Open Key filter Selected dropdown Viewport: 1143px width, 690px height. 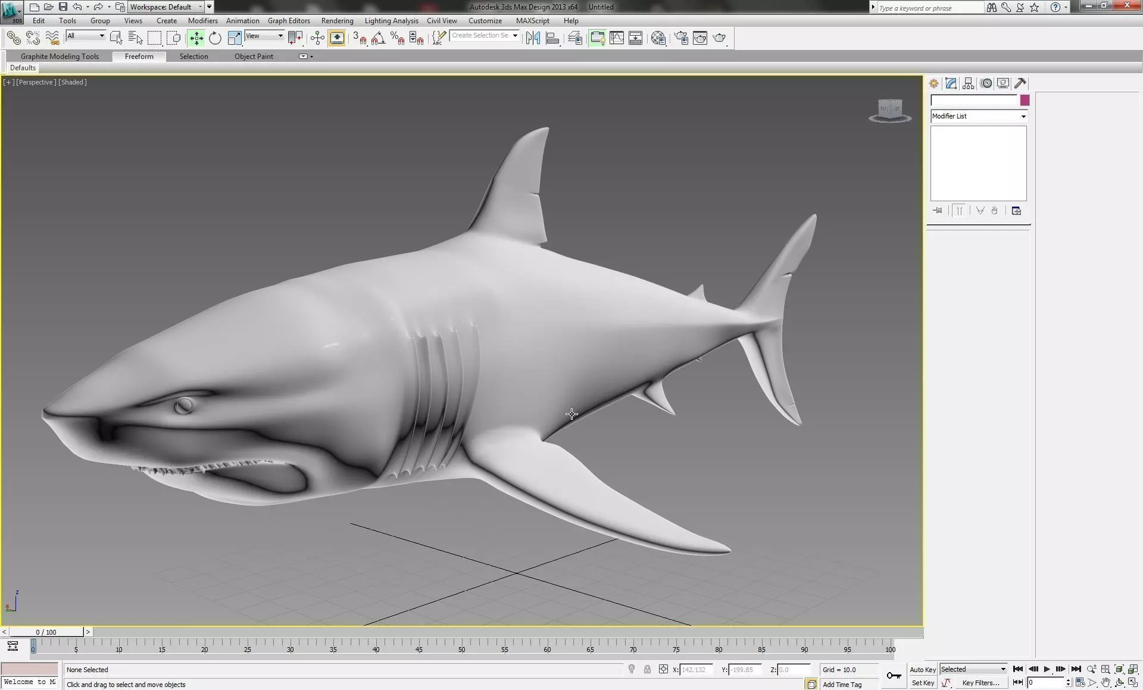pyautogui.click(x=973, y=669)
